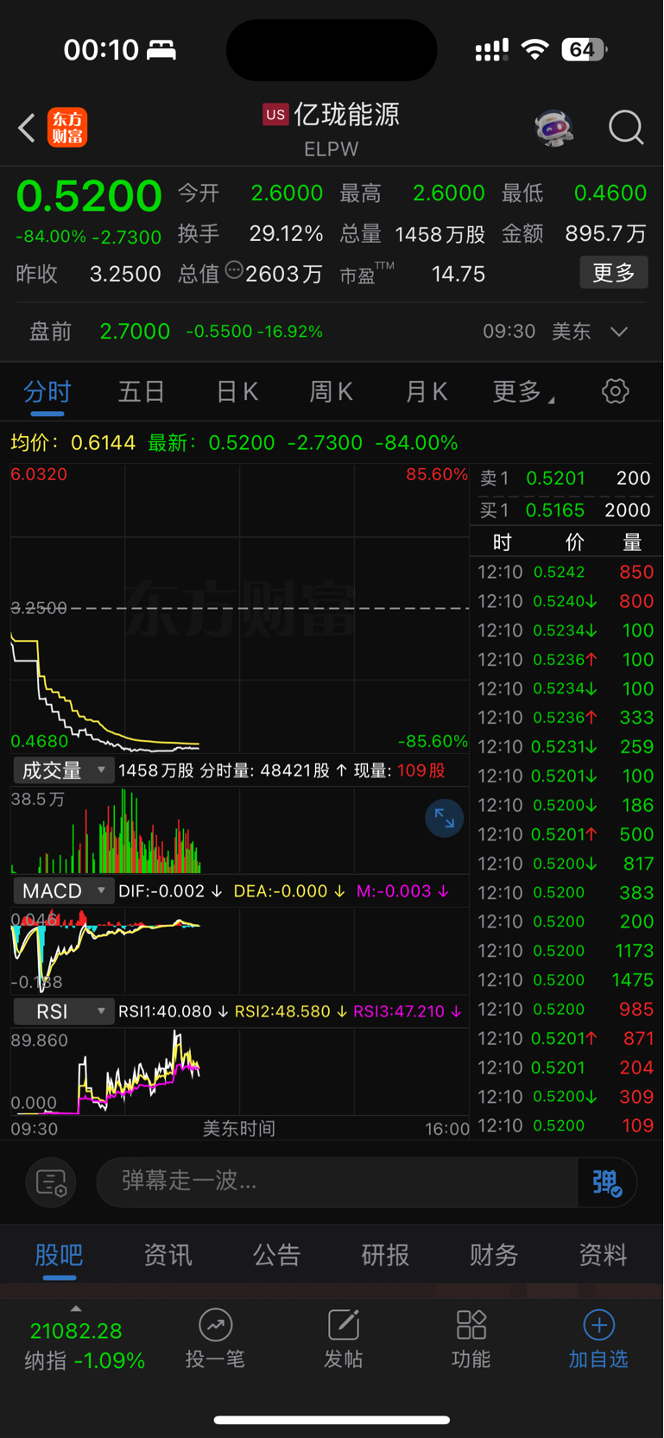Tap the 金额 895.7万 value
This screenshot has height=1438, width=664.
point(605,234)
